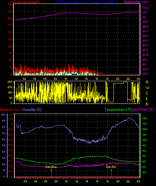
Task: Click the "29.7" barometer axis value
Action: point(145,31)
